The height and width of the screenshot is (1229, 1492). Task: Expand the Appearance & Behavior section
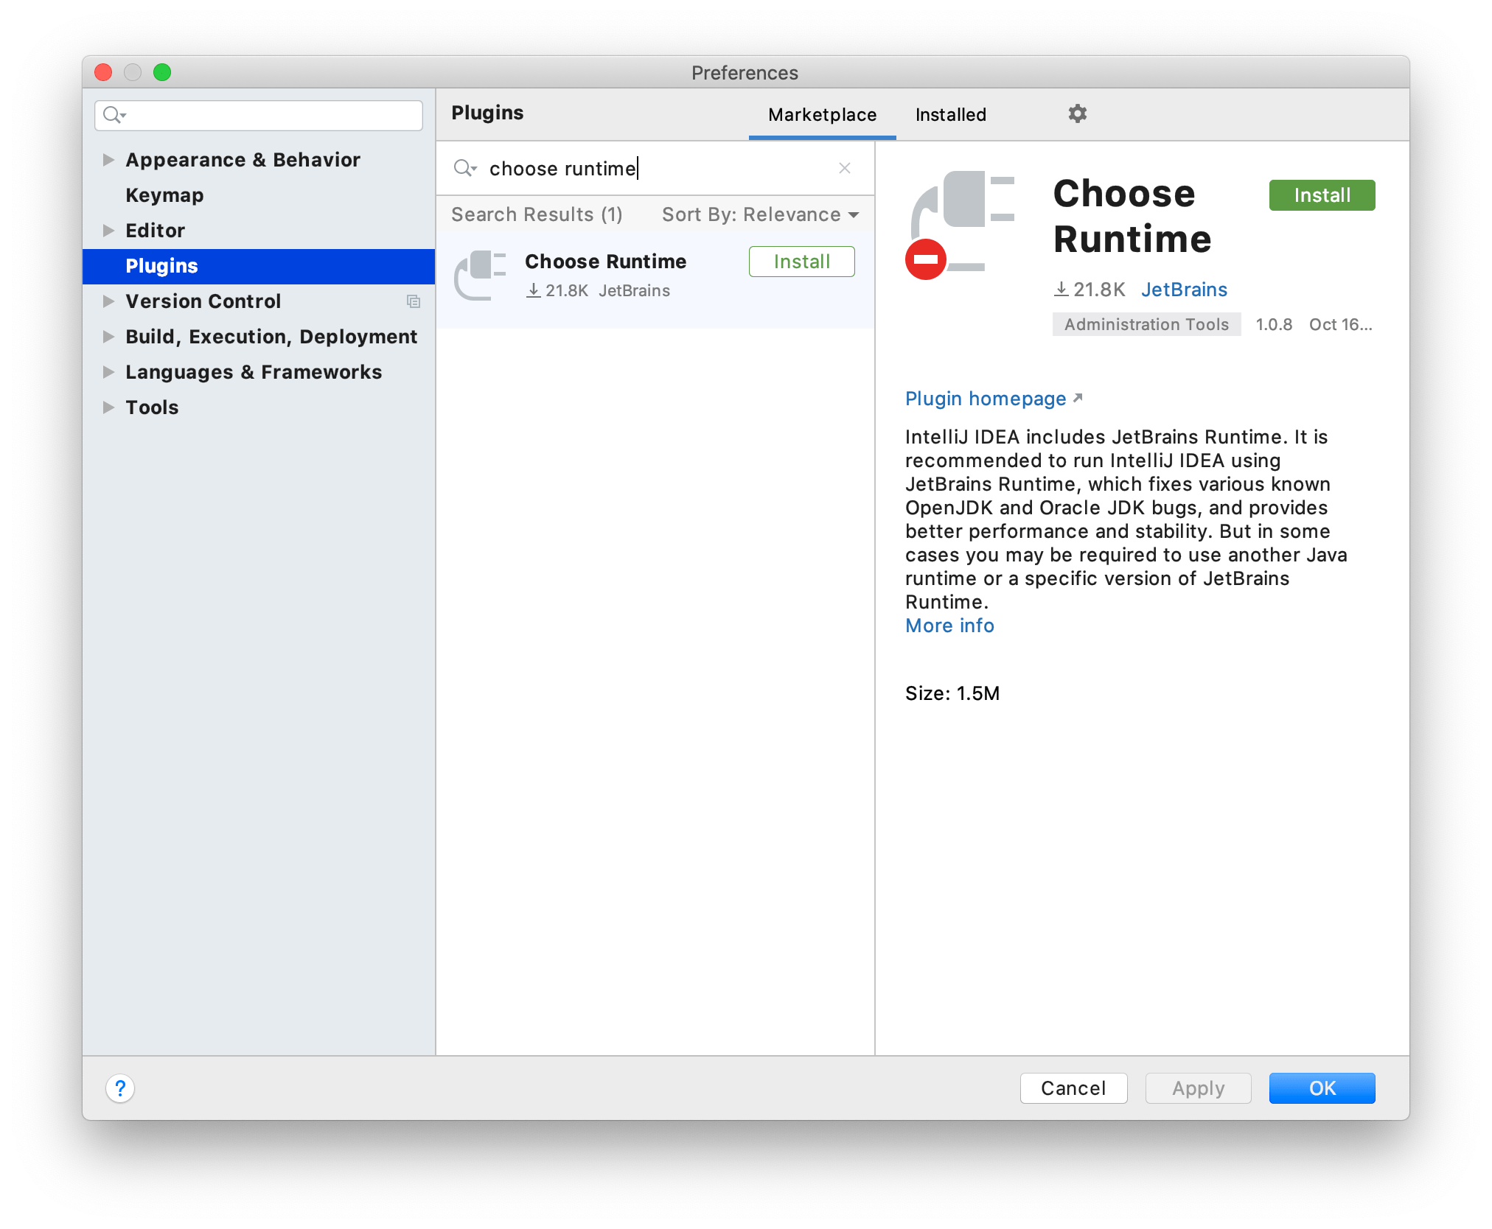pos(109,158)
